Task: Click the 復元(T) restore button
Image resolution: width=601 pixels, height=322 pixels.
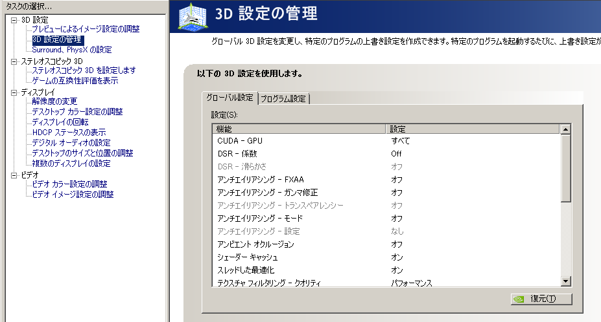Action: [541, 299]
